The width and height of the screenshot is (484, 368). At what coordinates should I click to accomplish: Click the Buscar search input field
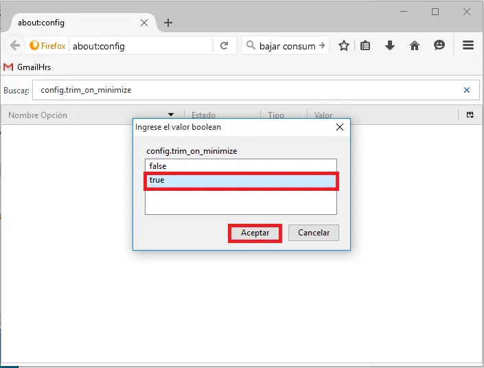[x=255, y=90]
